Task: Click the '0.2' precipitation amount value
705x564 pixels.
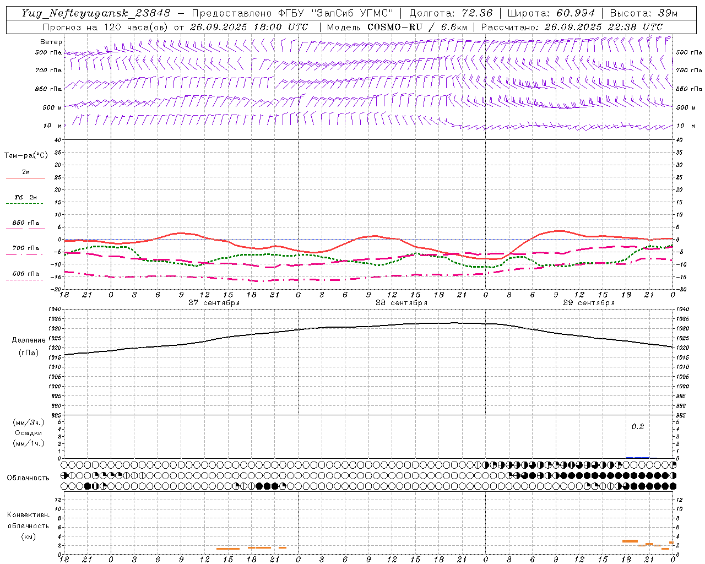Action: (x=638, y=427)
